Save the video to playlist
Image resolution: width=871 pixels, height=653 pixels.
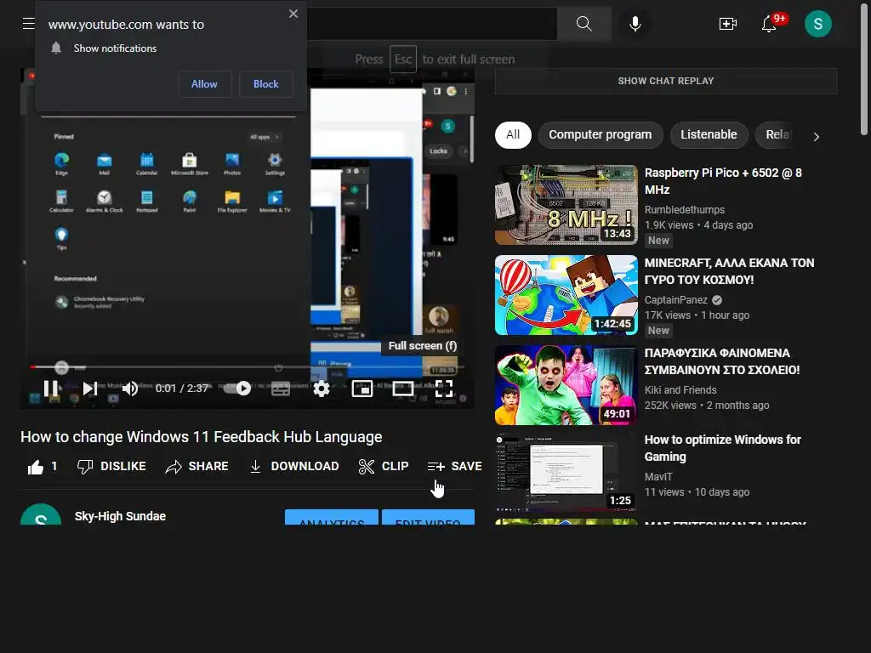click(x=454, y=467)
